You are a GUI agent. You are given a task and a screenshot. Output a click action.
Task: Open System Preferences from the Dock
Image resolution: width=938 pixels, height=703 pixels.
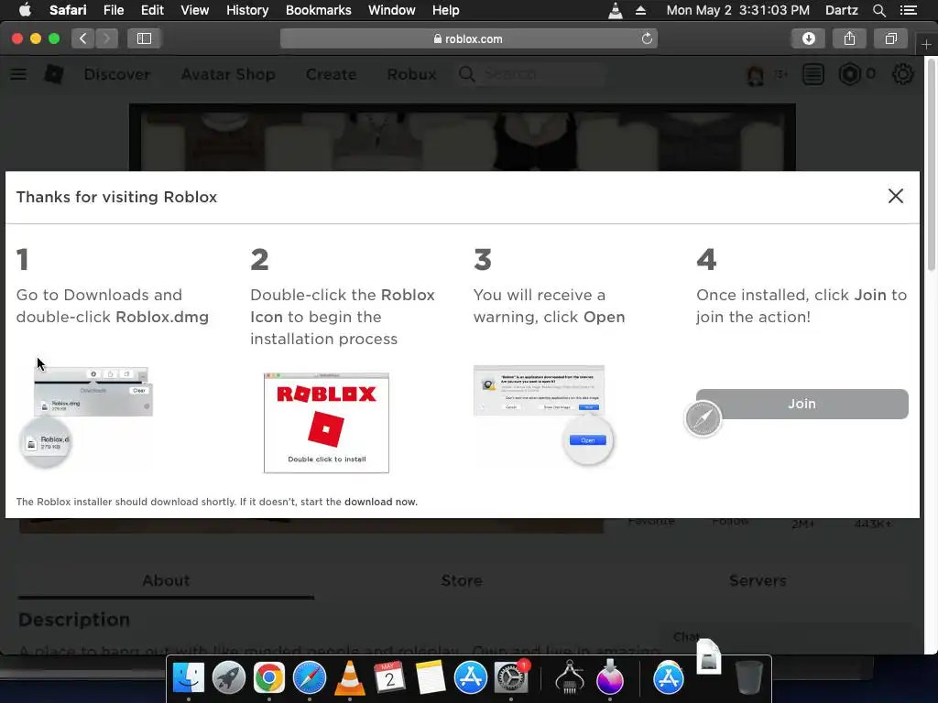tap(510, 678)
